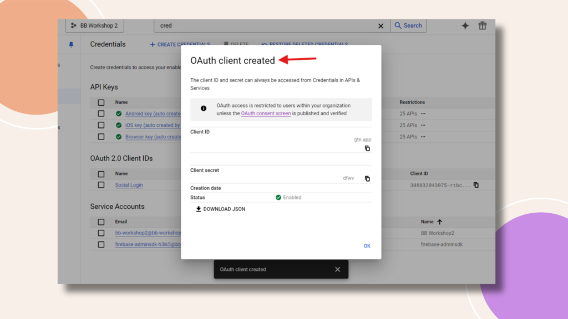The image size is (568, 319).
Task: Click the download icon beside Download JSON
Action: pyautogui.click(x=199, y=209)
